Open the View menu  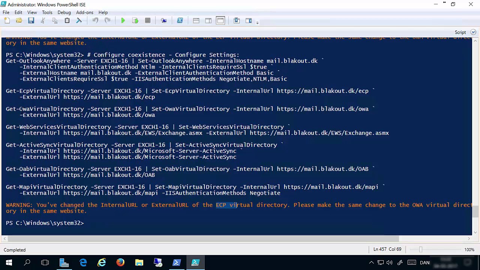coord(32,12)
